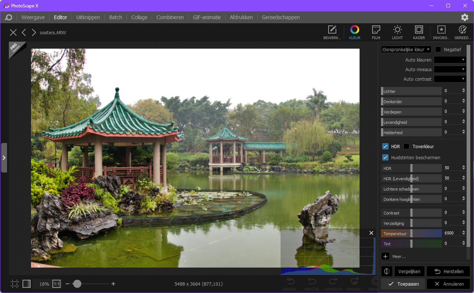Viewport: 474px width, 293px height.
Task: Open the Combineren tab
Action: (x=170, y=17)
